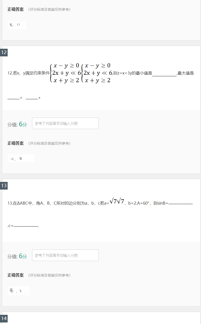This screenshot has width=201, height=324.
Task: Select question badge 14
Action: 4,318
